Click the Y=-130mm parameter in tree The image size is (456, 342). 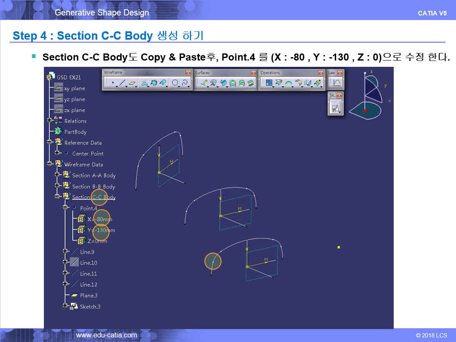tap(101, 230)
